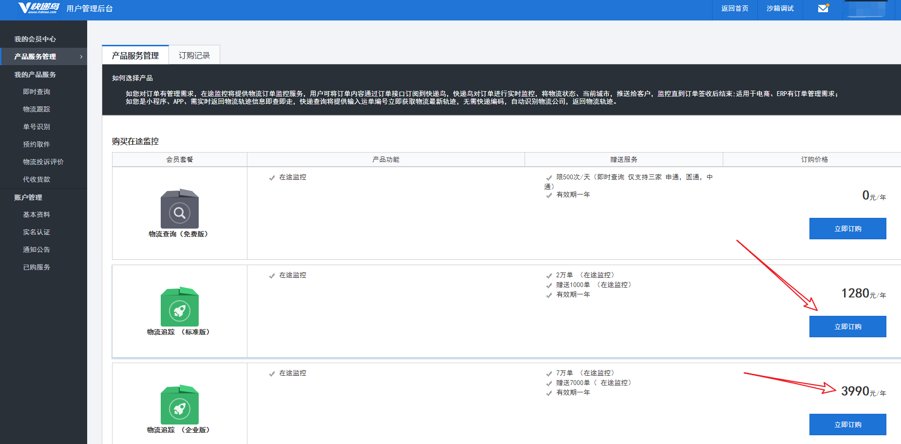The width and height of the screenshot is (901, 444).
Task: Open 基本资料 in sidebar
Action: tap(37, 214)
